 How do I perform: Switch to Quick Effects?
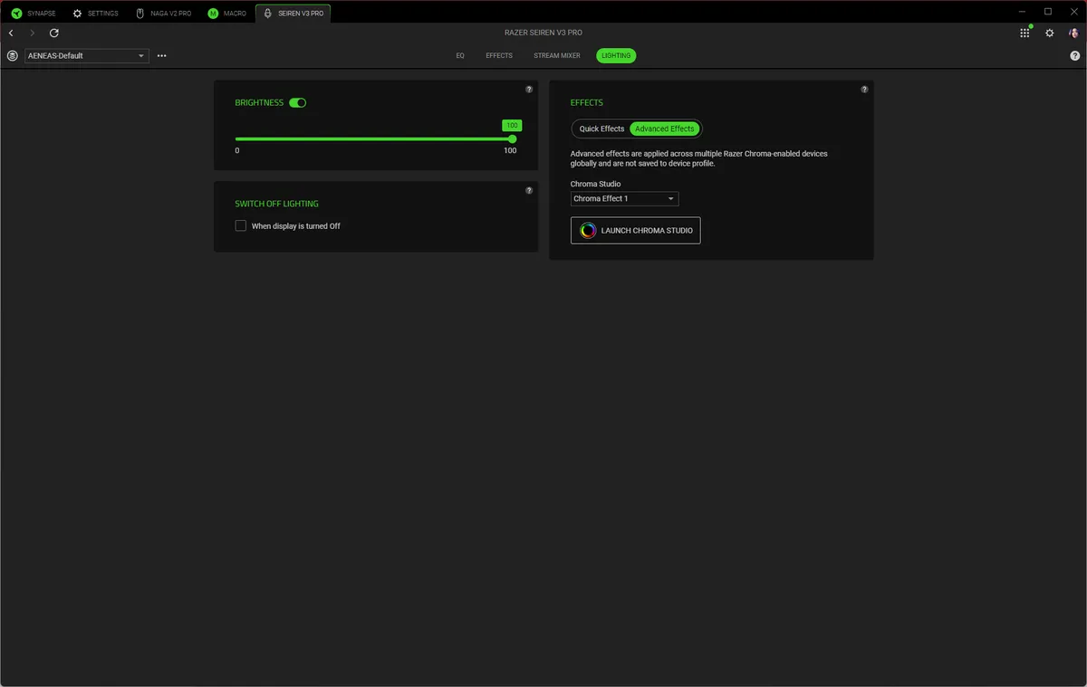pyautogui.click(x=601, y=129)
